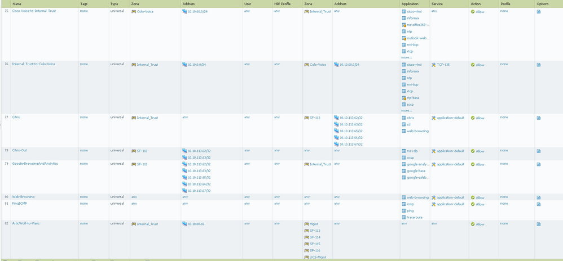Click the User column header
This screenshot has height=261, width=563.
point(248,4)
